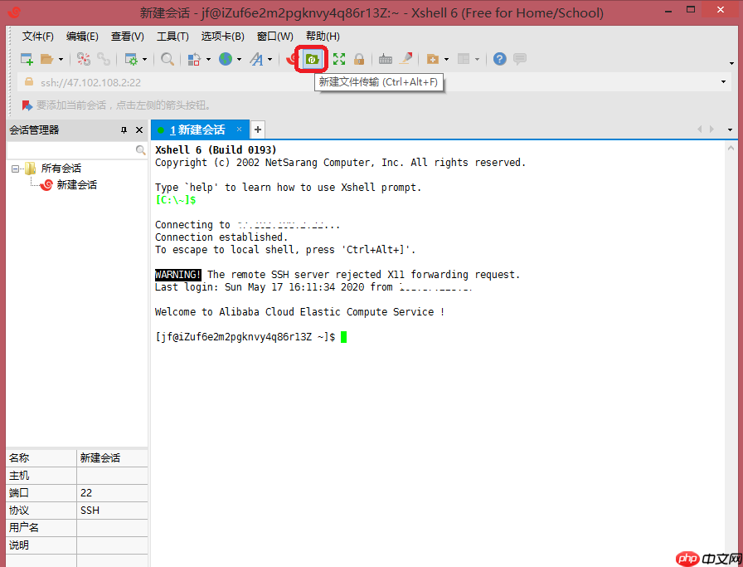Select 新建会话 in the session tree
Screen dimensions: 743x567
tap(77, 185)
